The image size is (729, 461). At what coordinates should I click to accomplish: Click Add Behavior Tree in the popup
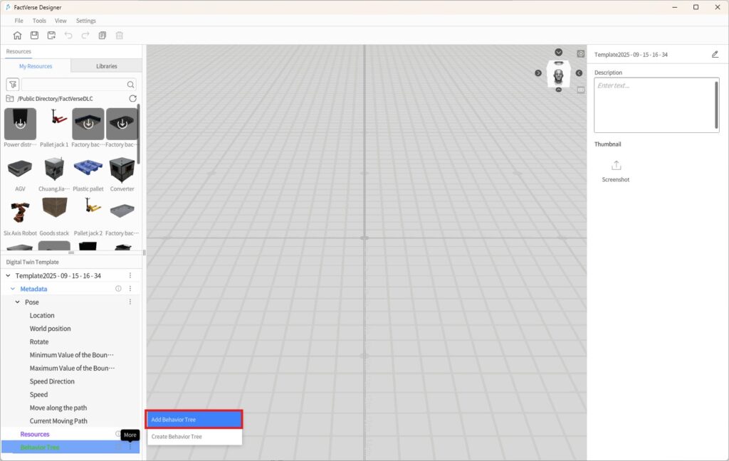click(194, 419)
